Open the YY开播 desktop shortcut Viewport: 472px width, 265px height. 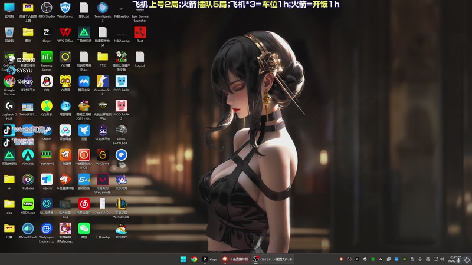click(65, 59)
